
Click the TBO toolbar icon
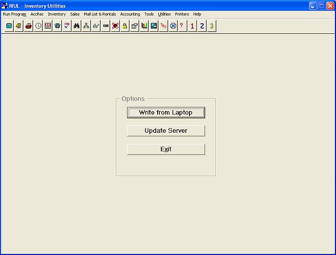coord(164,26)
